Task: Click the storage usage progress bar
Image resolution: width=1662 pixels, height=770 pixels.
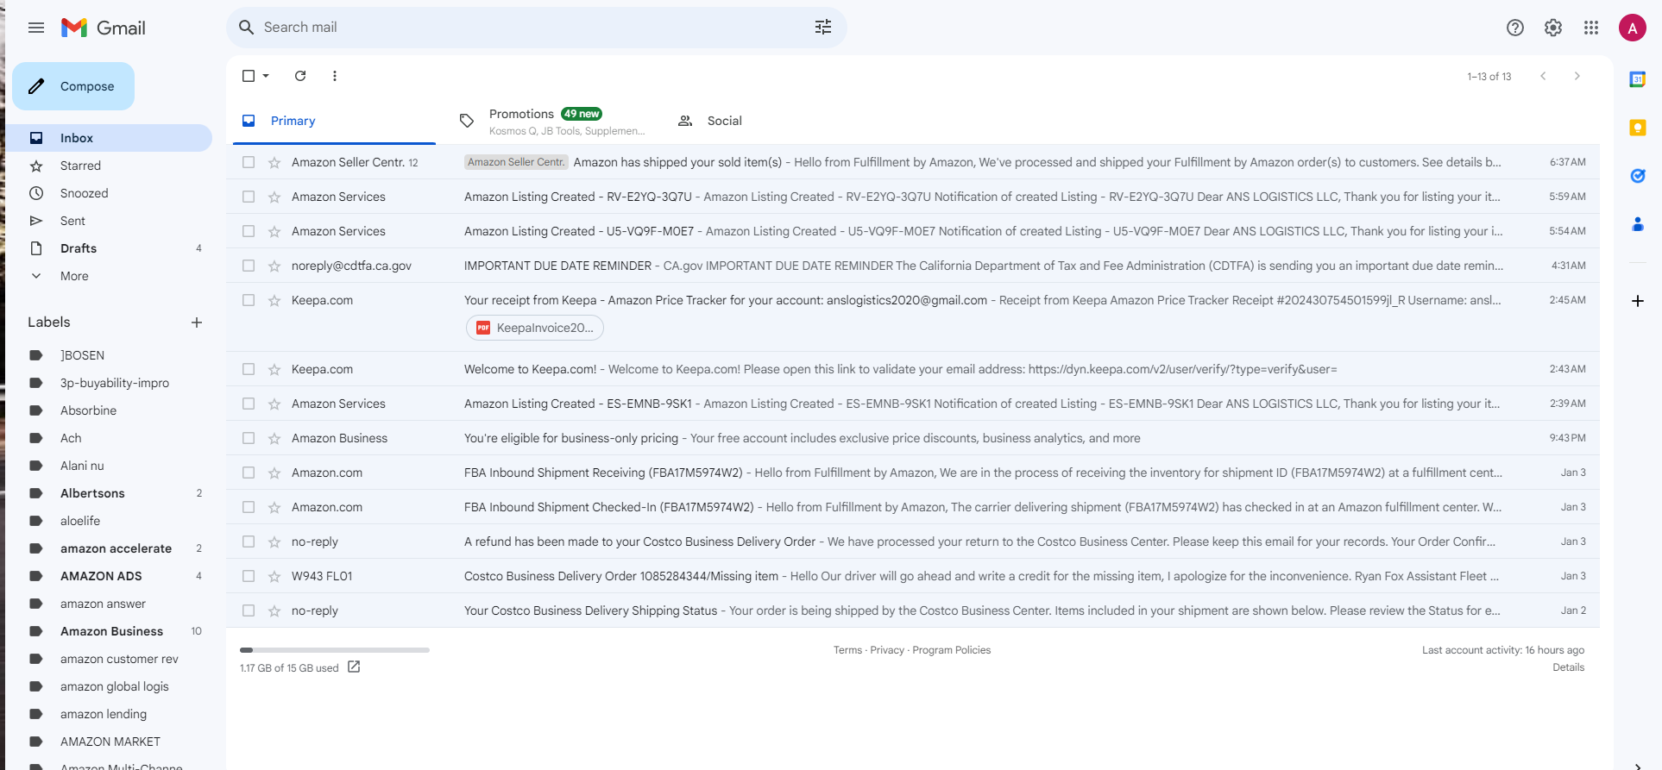Action: point(335,650)
